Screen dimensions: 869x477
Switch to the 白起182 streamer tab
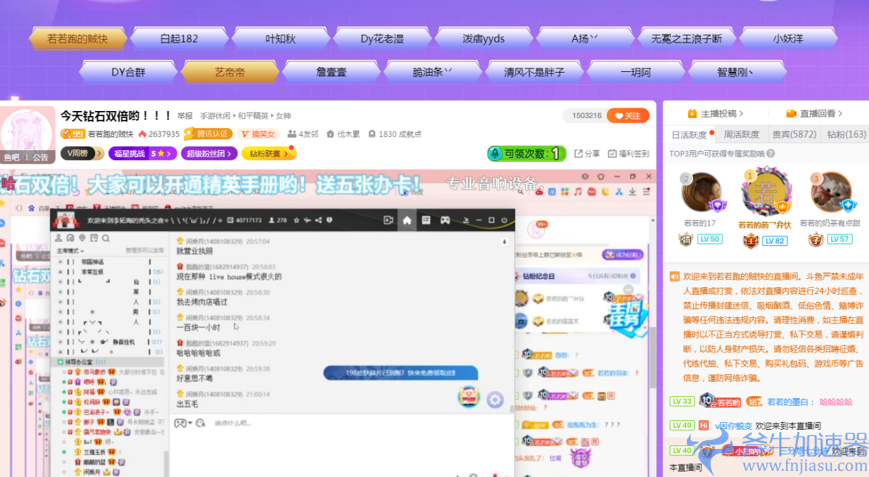[x=179, y=39]
